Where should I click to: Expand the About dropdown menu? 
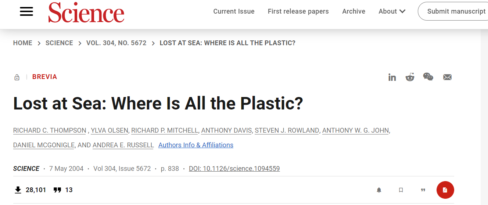(392, 11)
